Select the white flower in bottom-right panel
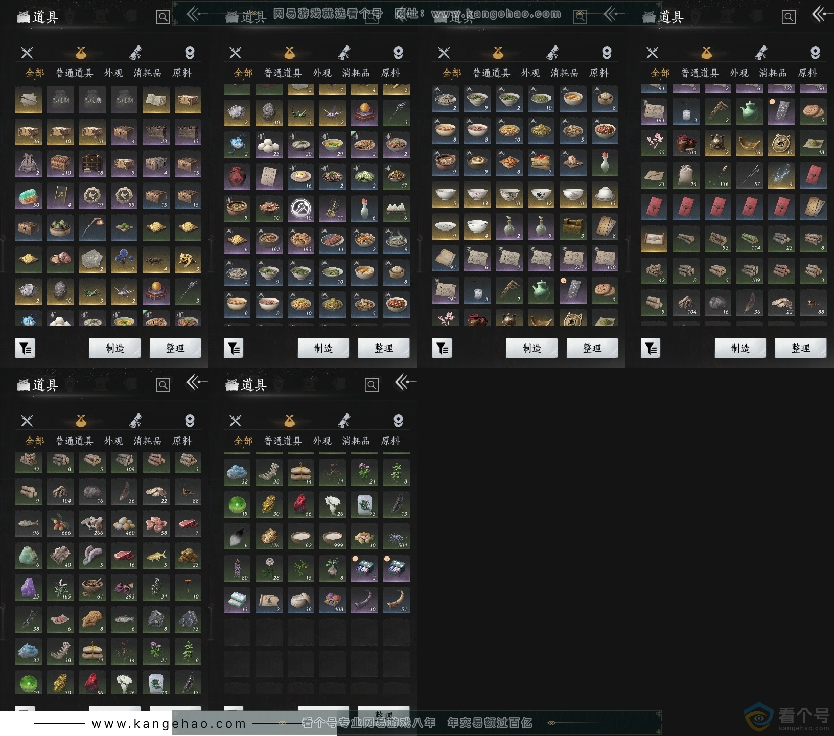 [333, 505]
